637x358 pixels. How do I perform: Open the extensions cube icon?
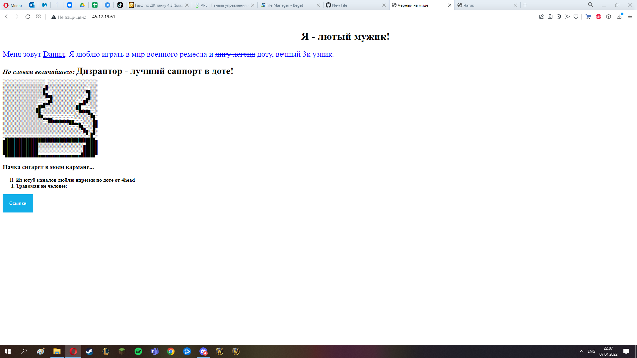608,17
